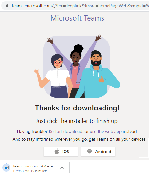Click the Thanks for downloading! heading

tap(77, 108)
